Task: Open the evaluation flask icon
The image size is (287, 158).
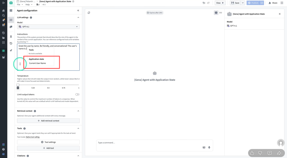Action: point(11,36)
